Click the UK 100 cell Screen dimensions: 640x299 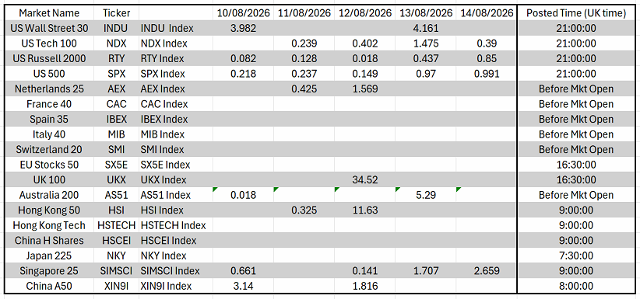point(49,179)
